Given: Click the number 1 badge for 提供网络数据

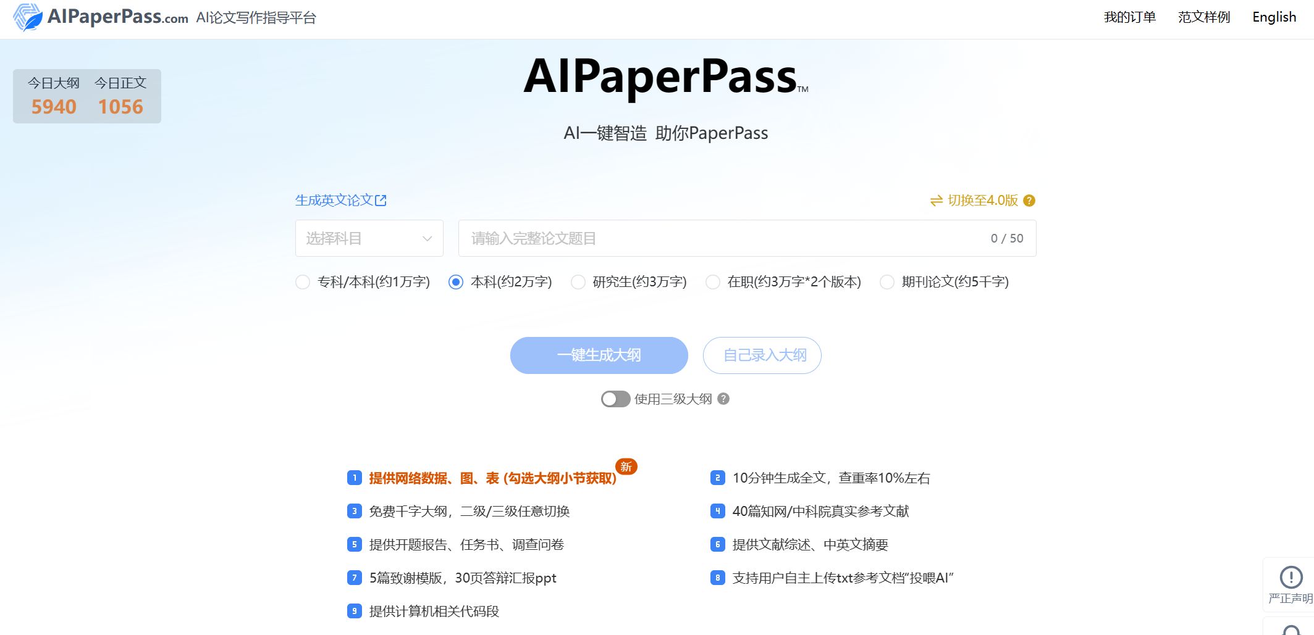Looking at the screenshot, I should (x=355, y=478).
